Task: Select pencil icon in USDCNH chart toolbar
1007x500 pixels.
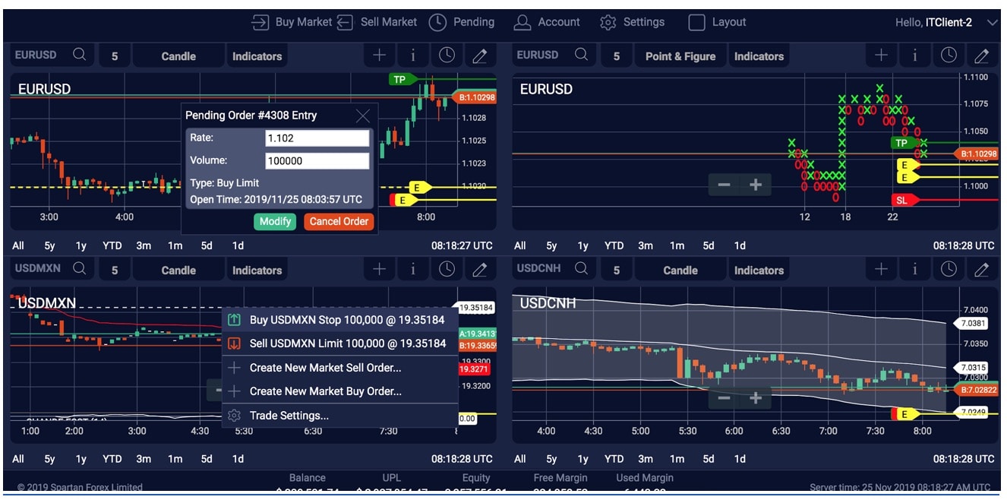Action: tap(982, 270)
